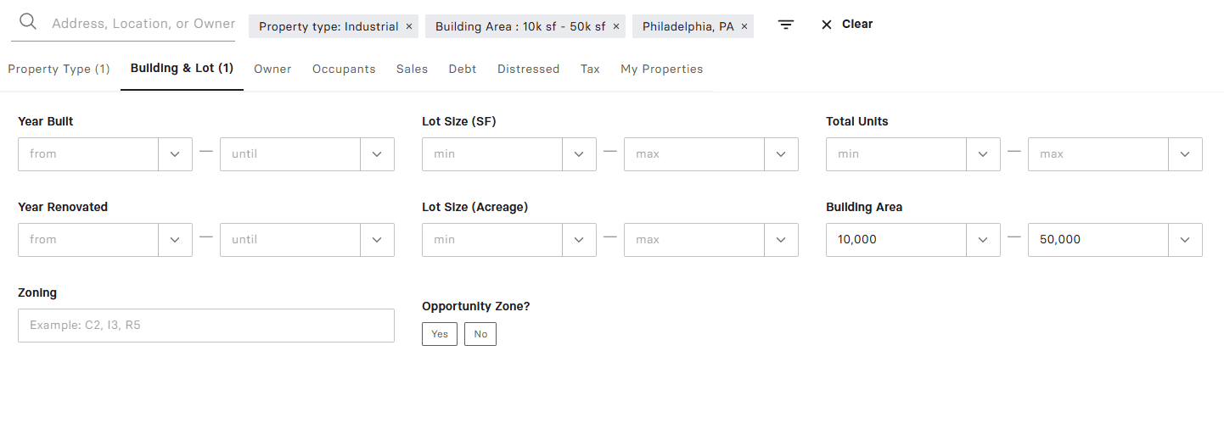Expand the Total Units max dropdown

point(1185,154)
